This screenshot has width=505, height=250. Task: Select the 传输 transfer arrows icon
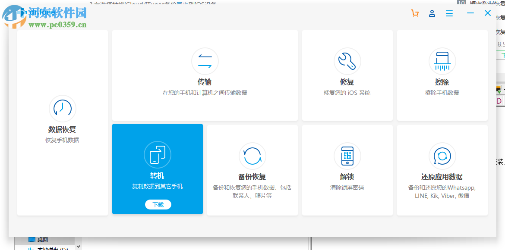coord(205,61)
